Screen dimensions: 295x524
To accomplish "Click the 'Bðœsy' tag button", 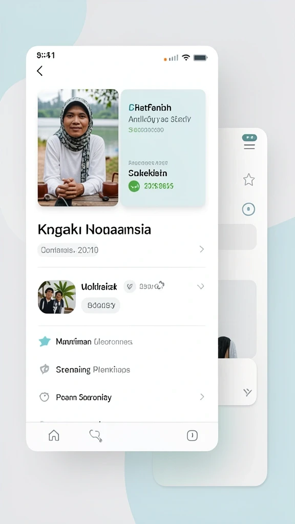I will [x=101, y=305].
